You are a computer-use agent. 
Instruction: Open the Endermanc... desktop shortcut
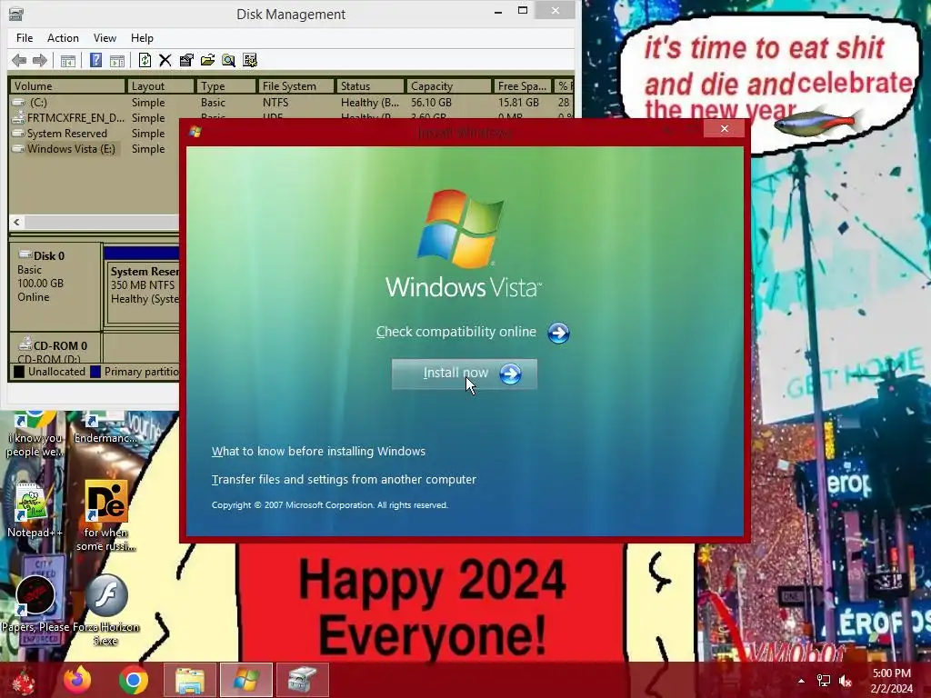[105, 429]
